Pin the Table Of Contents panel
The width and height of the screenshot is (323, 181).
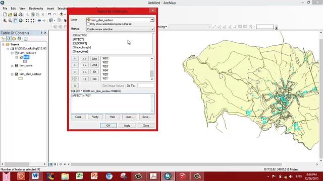click(41, 33)
